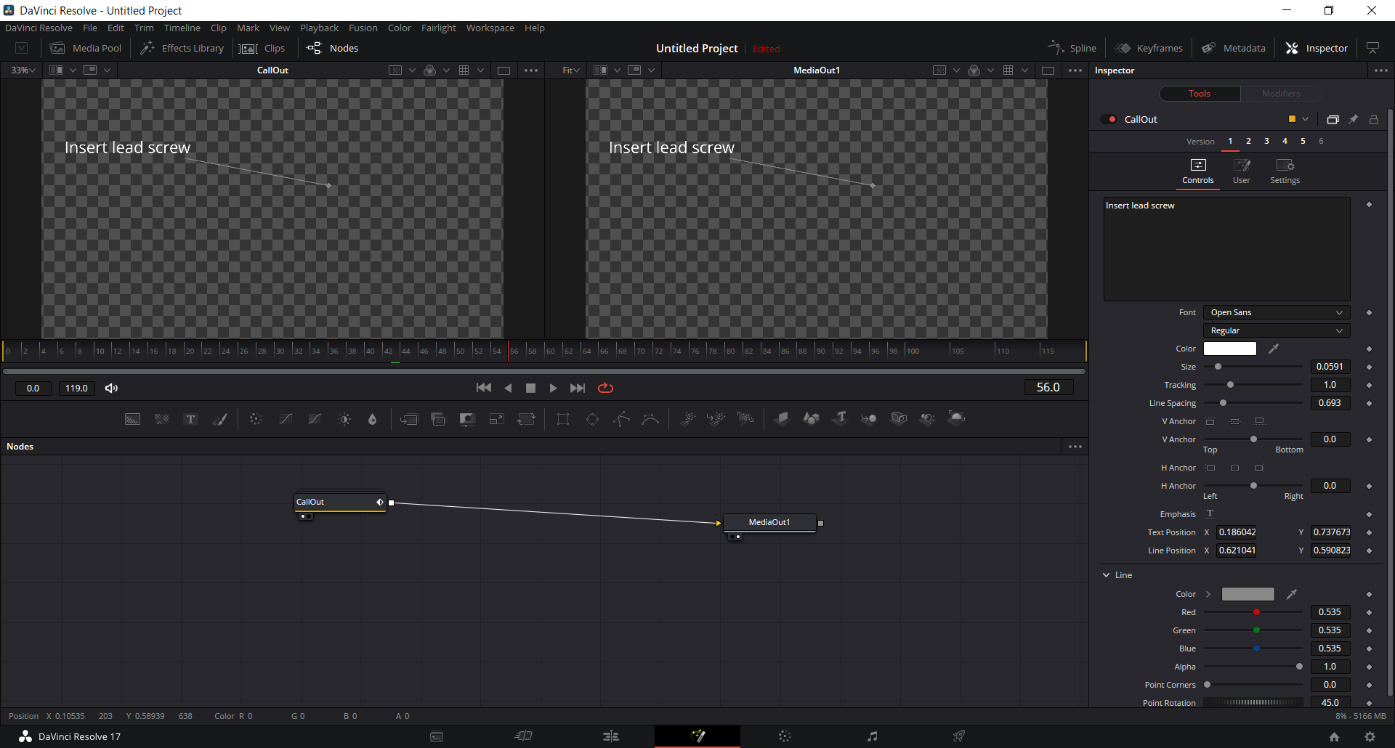Add a Polygon mask tool
Viewport: 1395px width, 748px height.
[x=622, y=419]
